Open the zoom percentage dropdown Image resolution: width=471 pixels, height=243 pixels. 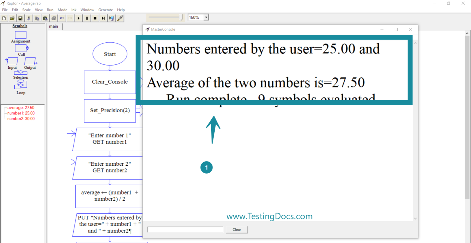(206, 17)
